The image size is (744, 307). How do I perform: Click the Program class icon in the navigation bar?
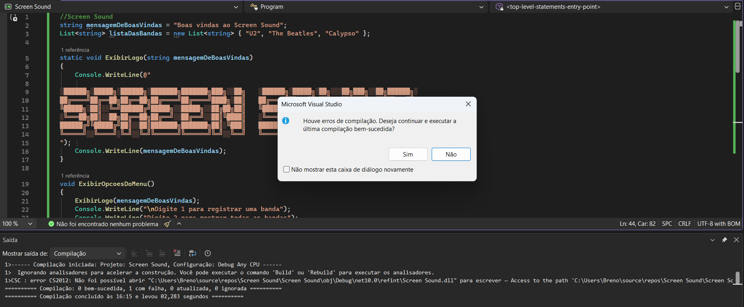(x=254, y=7)
